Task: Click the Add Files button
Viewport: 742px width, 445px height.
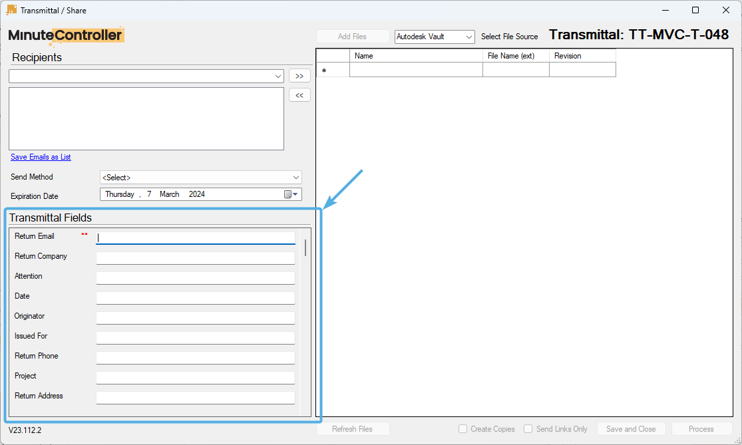Action: pyautogui.click(x=353, y=36)
